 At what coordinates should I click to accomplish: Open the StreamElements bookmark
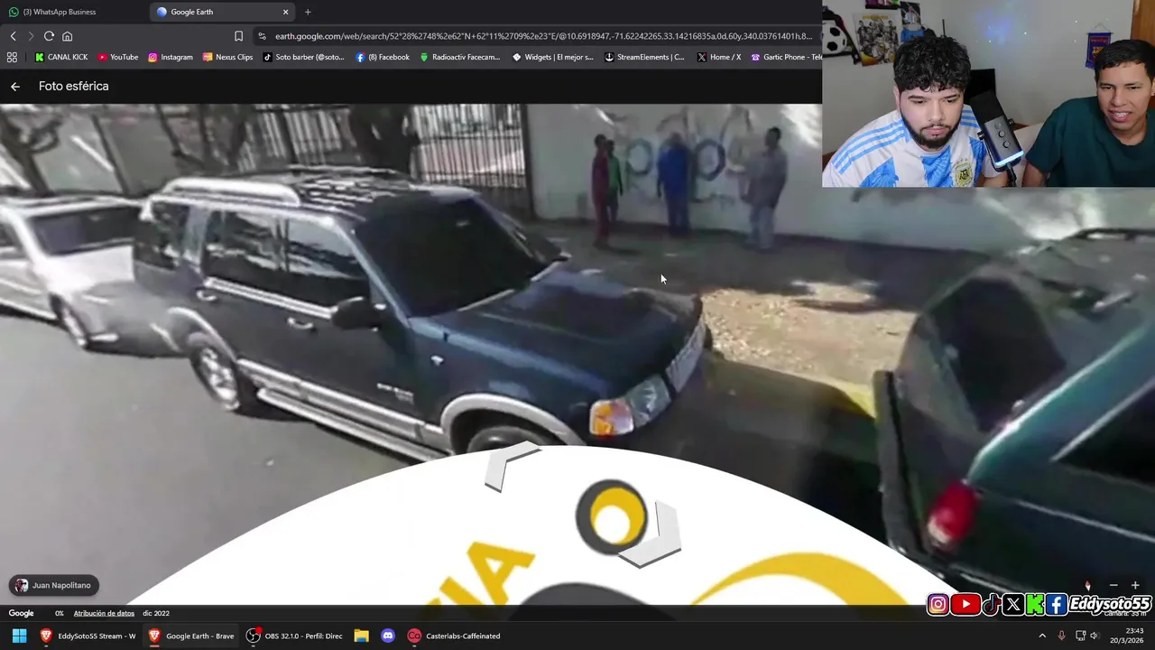(644, 57)
